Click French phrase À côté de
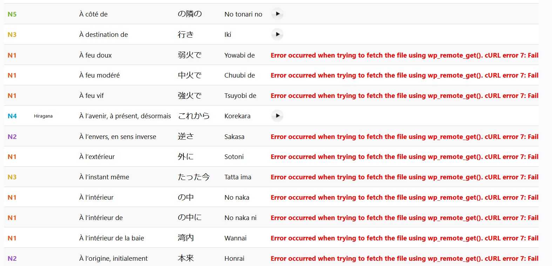Viewport: 552px width, 266px height. pyautogui.click(x=93, y=14)
